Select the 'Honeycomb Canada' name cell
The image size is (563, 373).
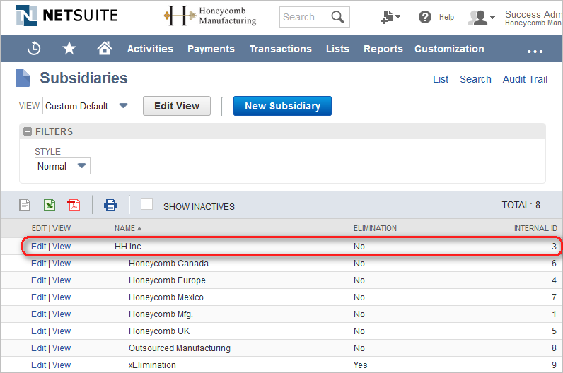click(168, 264)
